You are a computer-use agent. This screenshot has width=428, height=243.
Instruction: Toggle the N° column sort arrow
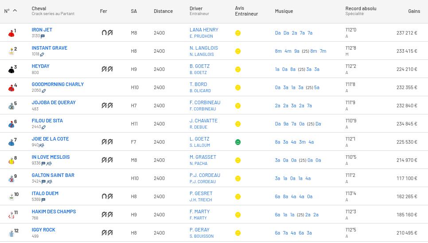click(x=15, y=11)
